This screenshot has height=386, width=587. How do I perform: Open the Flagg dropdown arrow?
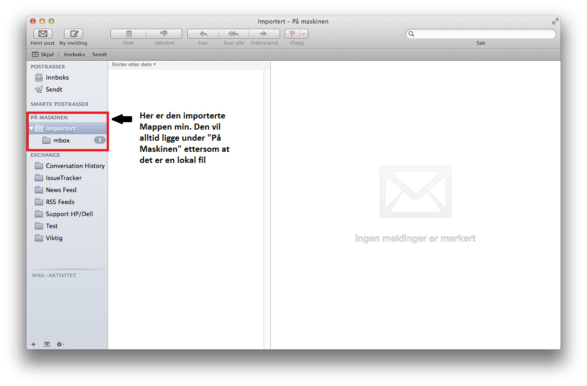pyautogui.click(x=303, y=34)
